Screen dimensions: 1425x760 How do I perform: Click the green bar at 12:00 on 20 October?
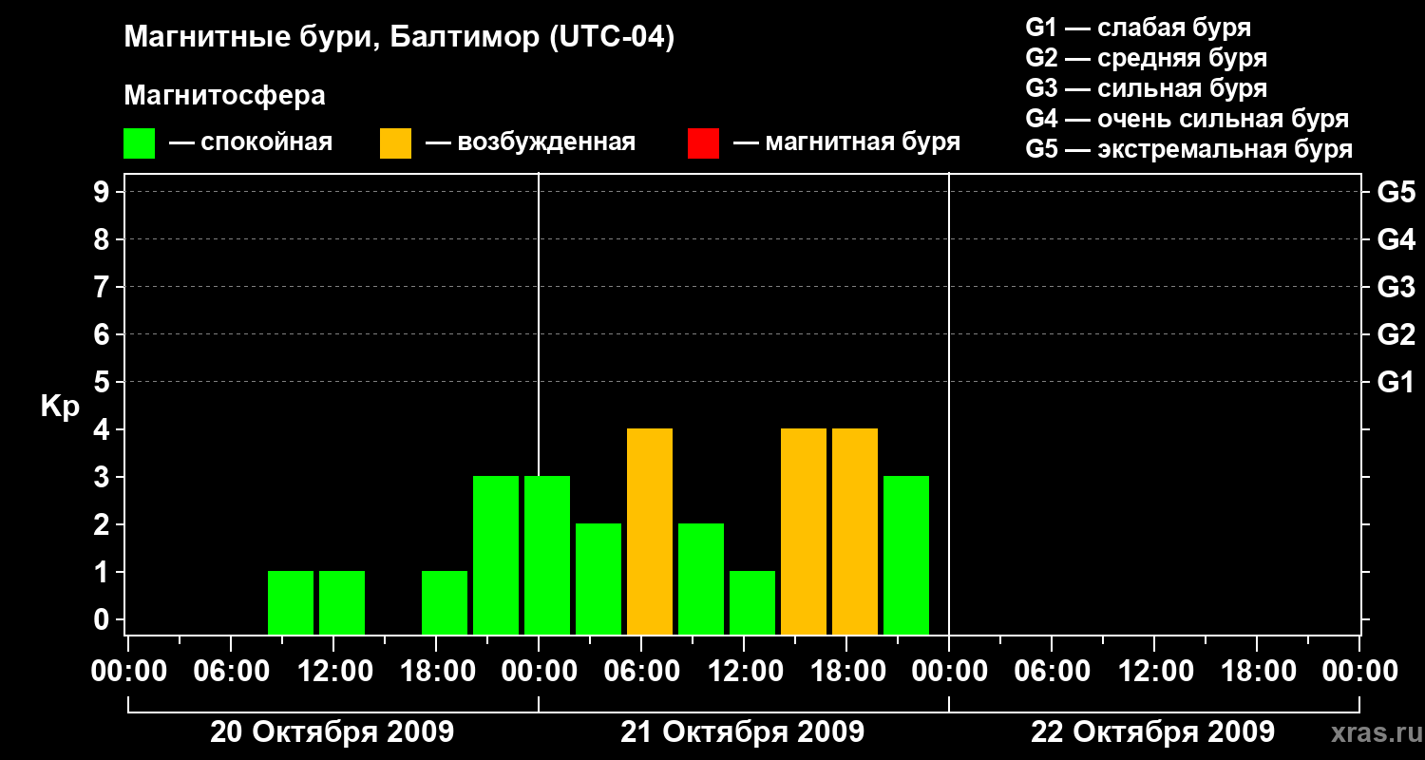pyautogui.click(x=342, y=602)
